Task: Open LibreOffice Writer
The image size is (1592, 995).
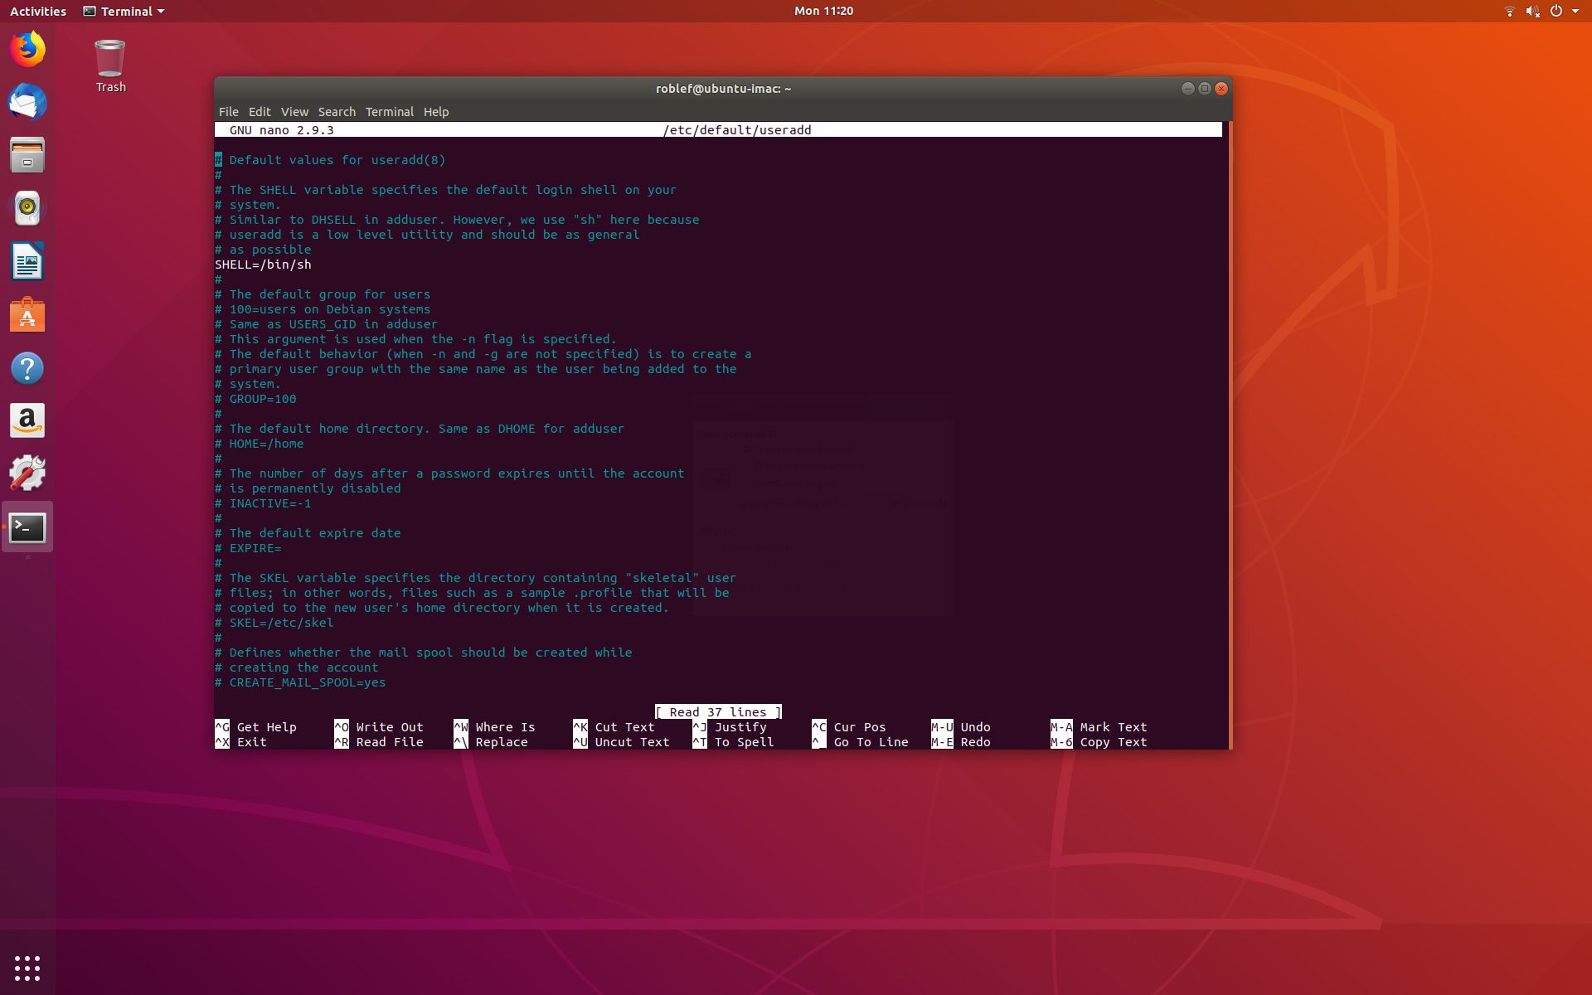Action: 27,261
